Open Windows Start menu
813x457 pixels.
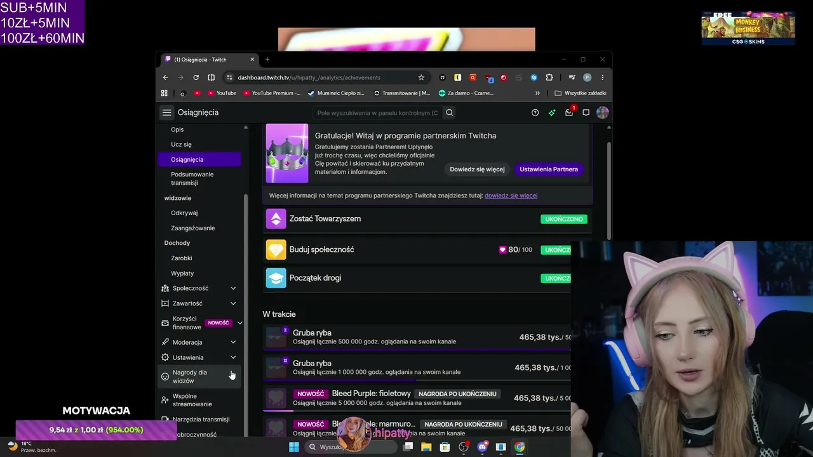pyautogui.click(x=294, y=447)
